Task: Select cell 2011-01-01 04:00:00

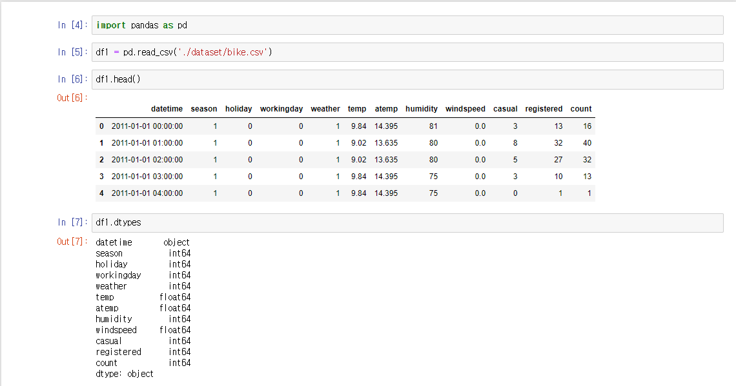Action: (147, 193)
